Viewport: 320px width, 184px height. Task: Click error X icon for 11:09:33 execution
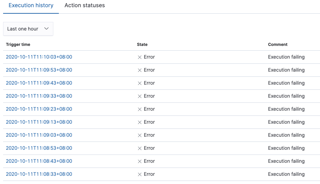click(140, 96)
